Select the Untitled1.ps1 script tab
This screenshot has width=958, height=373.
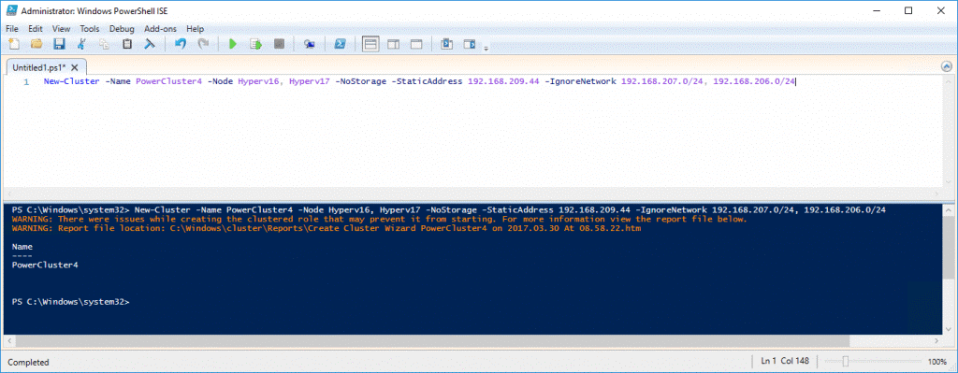(x=39, y=66)
